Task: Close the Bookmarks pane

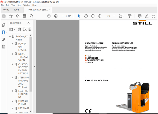Action: point(29,23)
